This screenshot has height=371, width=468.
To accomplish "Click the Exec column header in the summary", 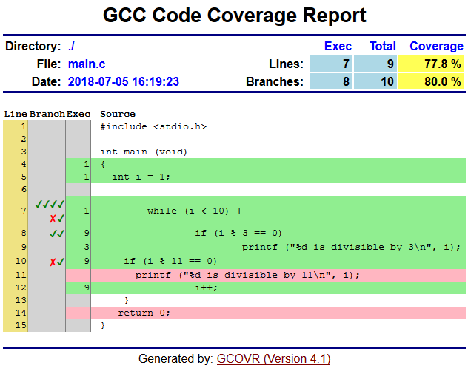I will pyautogui.click(x=338, y=46).
